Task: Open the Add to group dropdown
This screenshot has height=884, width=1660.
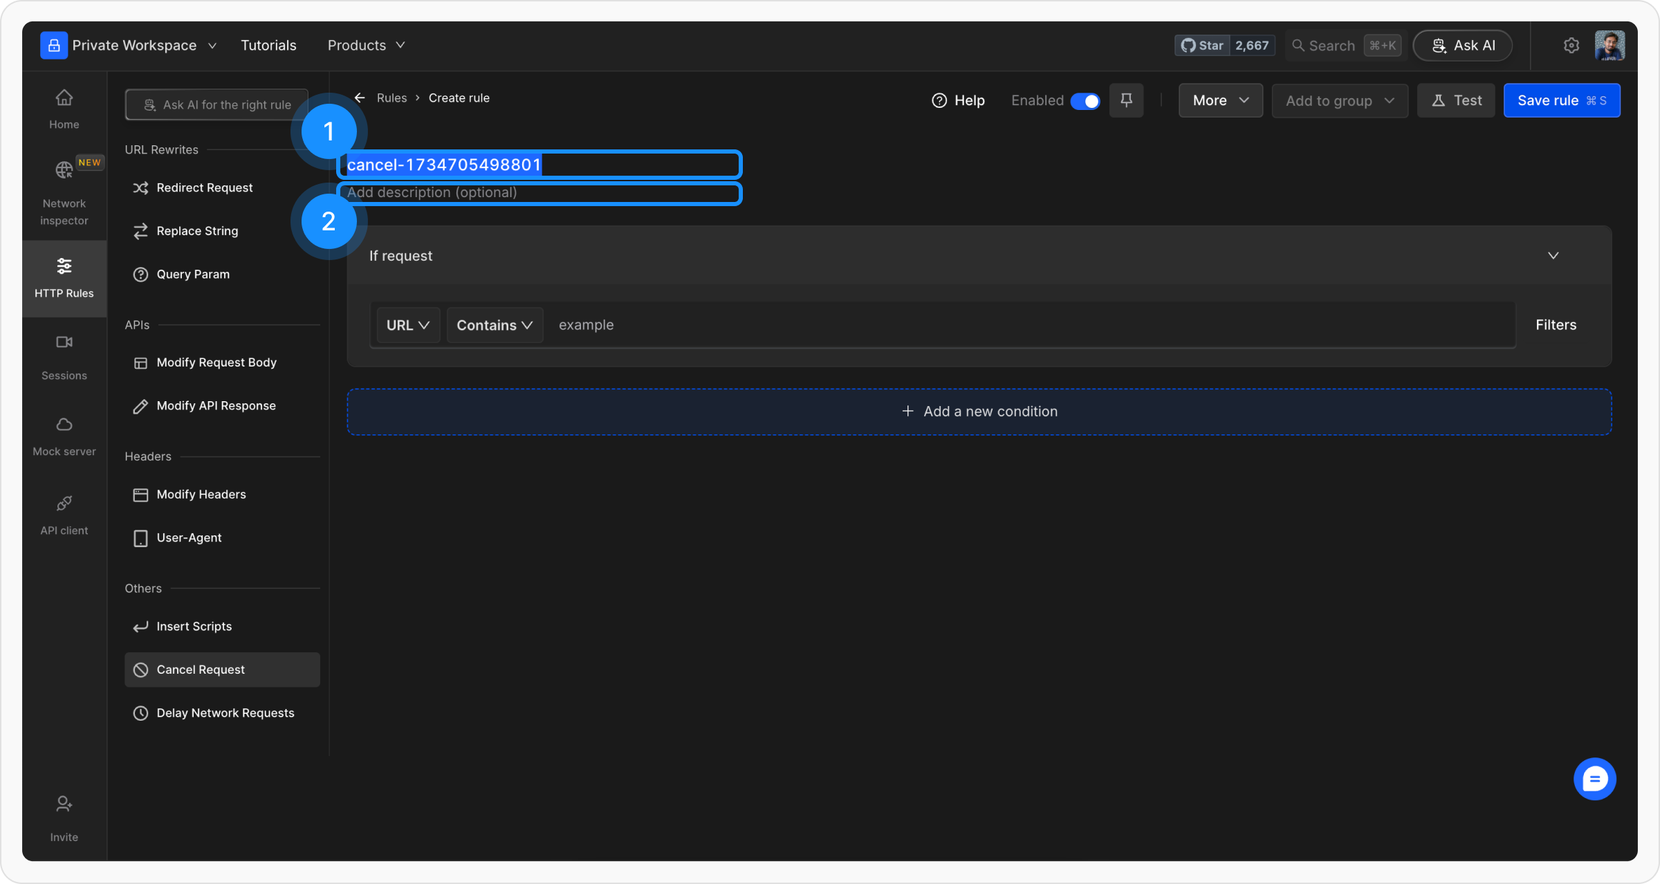Action: pos(1339,101)
